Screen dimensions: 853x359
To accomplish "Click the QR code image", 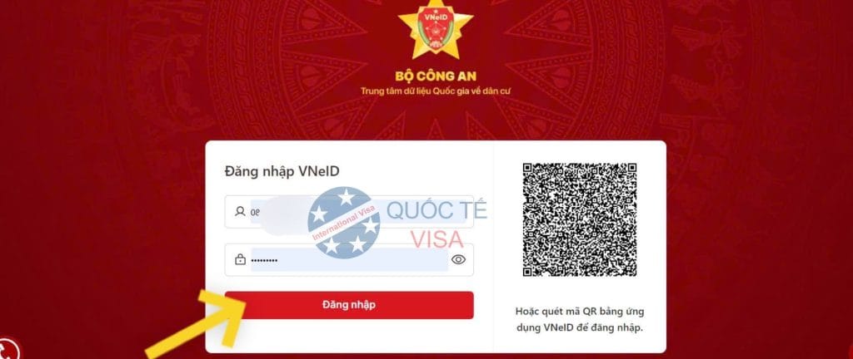I will click(x=580, y=219).
